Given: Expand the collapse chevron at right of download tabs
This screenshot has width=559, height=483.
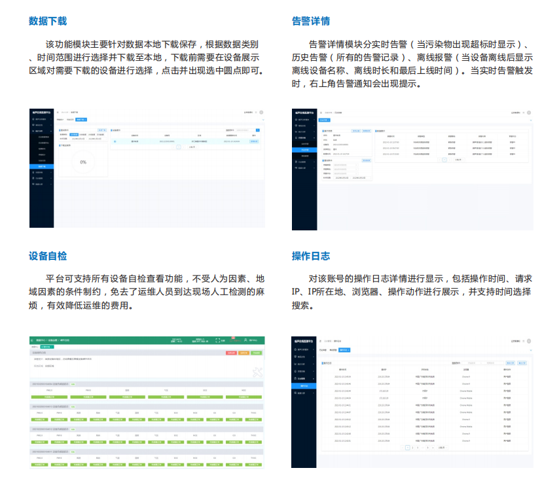Looking at the screenshot, I should coord(261,119).
